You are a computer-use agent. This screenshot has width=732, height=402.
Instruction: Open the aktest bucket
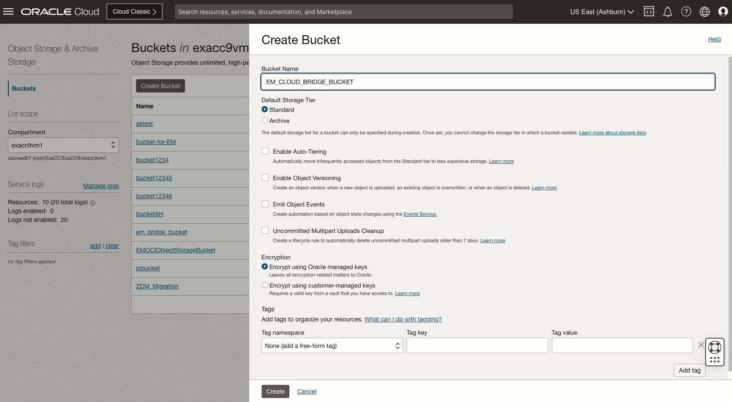point(144,124)
